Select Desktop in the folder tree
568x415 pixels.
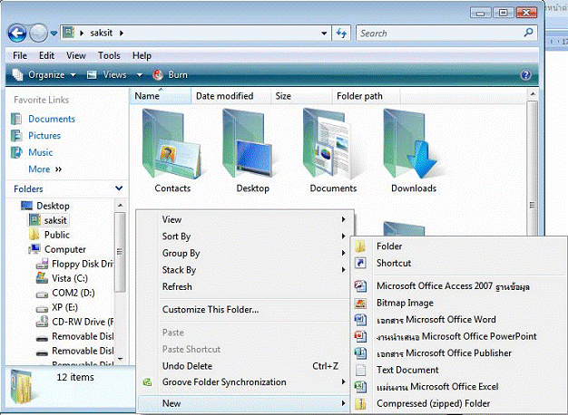coord(45,206)
